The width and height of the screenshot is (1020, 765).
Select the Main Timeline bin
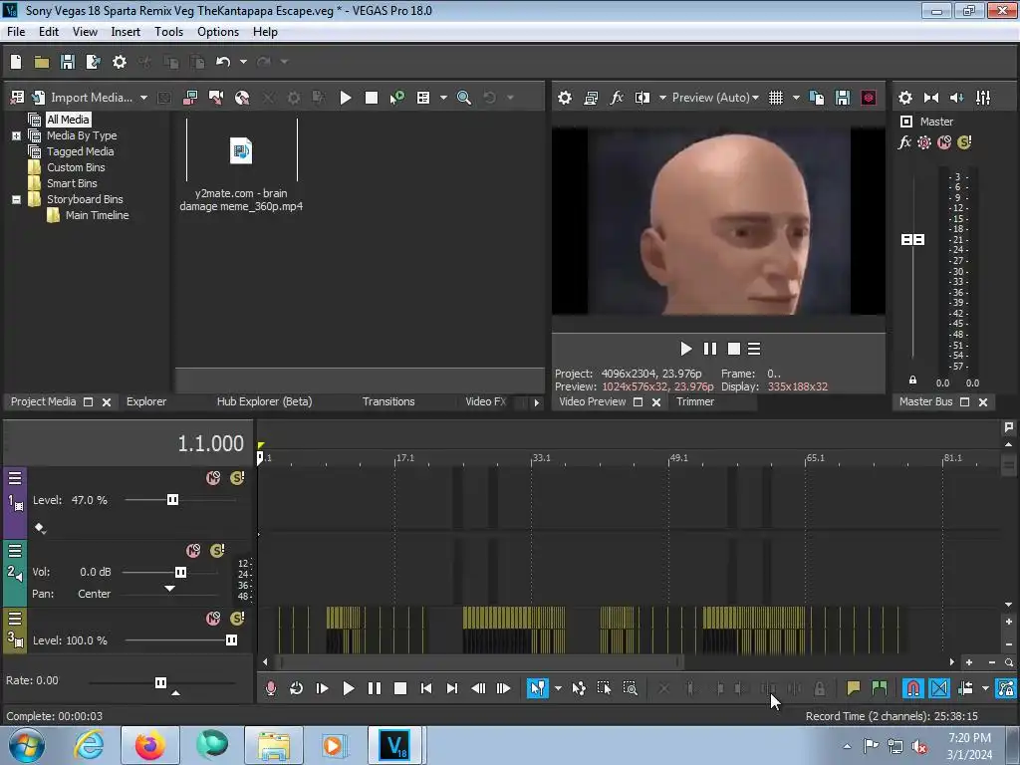[97, 215]
